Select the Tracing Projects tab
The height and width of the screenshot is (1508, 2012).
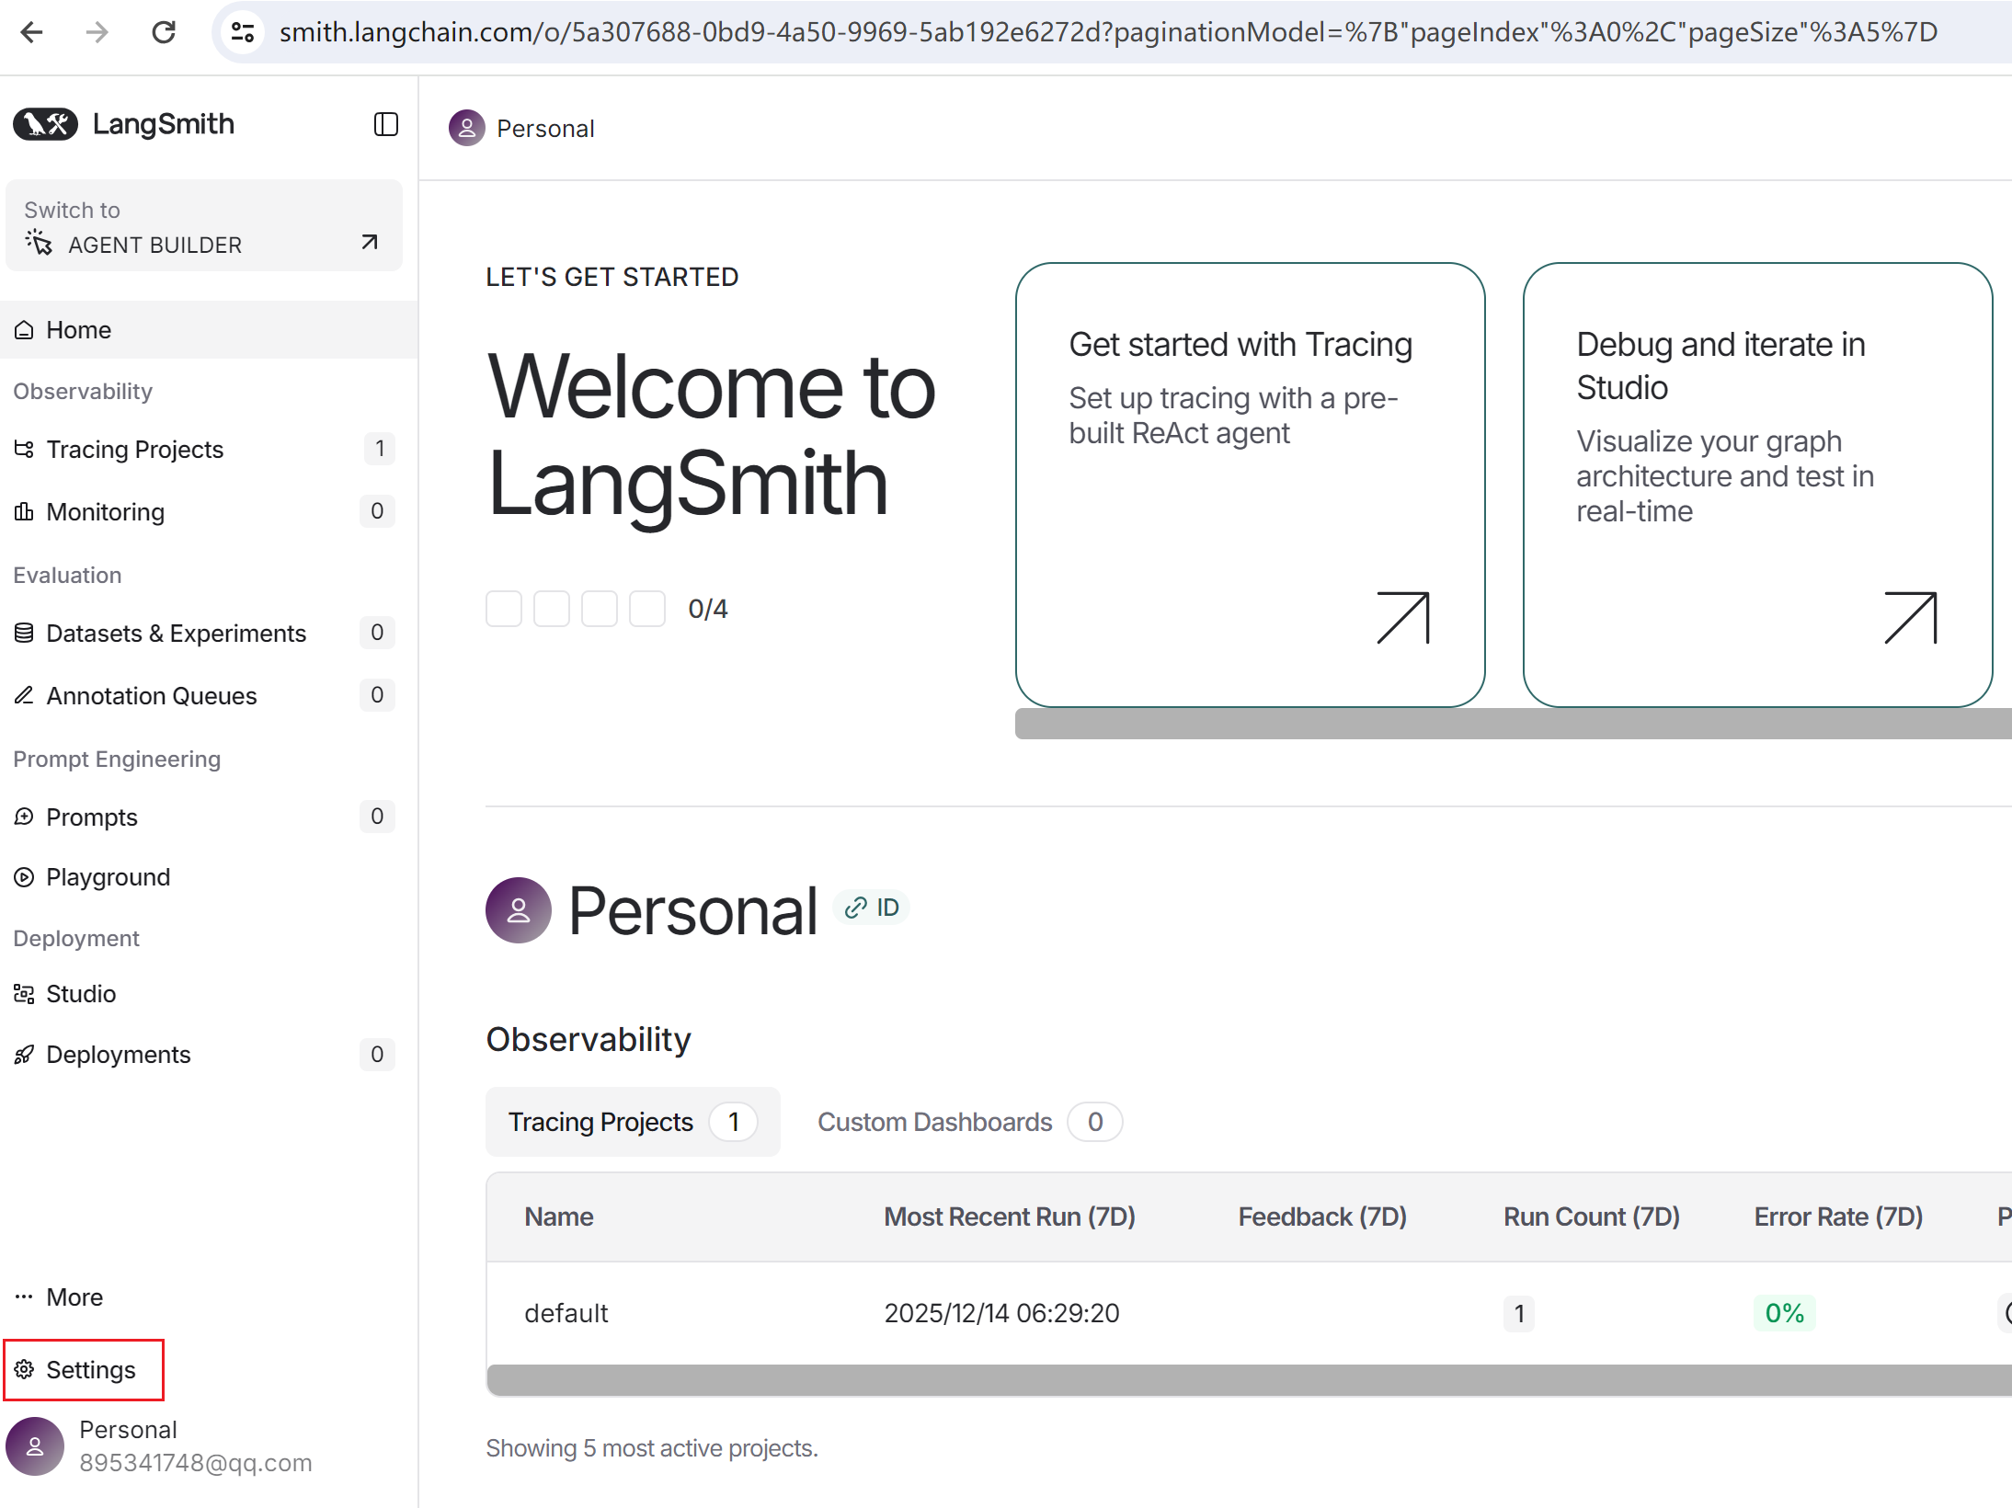coord(632,1122)
